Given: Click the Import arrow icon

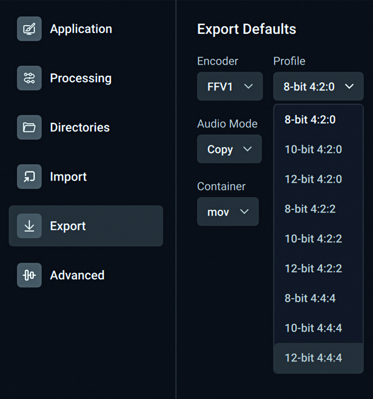Looking at the screenshot, I should pos(29,177).
